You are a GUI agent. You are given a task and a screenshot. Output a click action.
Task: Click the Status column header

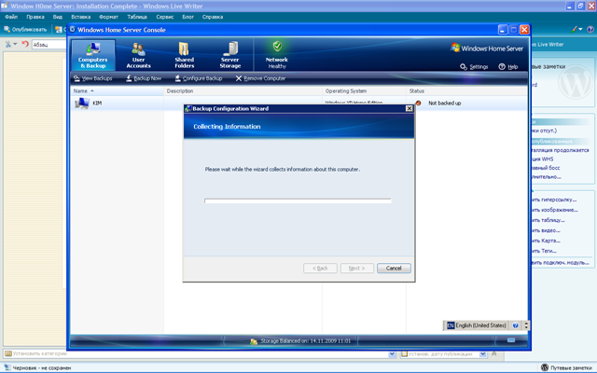466,91
